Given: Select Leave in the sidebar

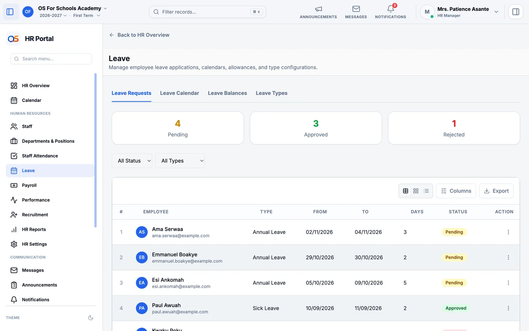Looking at the screenshot, I should click(x=50, y=170).
